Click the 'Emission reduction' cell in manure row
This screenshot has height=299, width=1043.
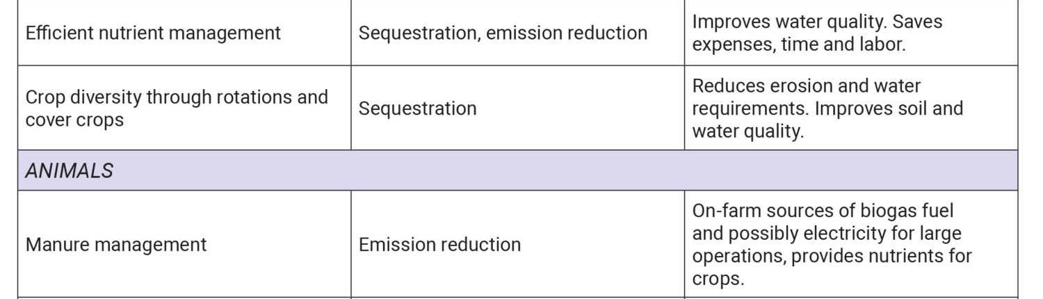click(x=439, y=245)
